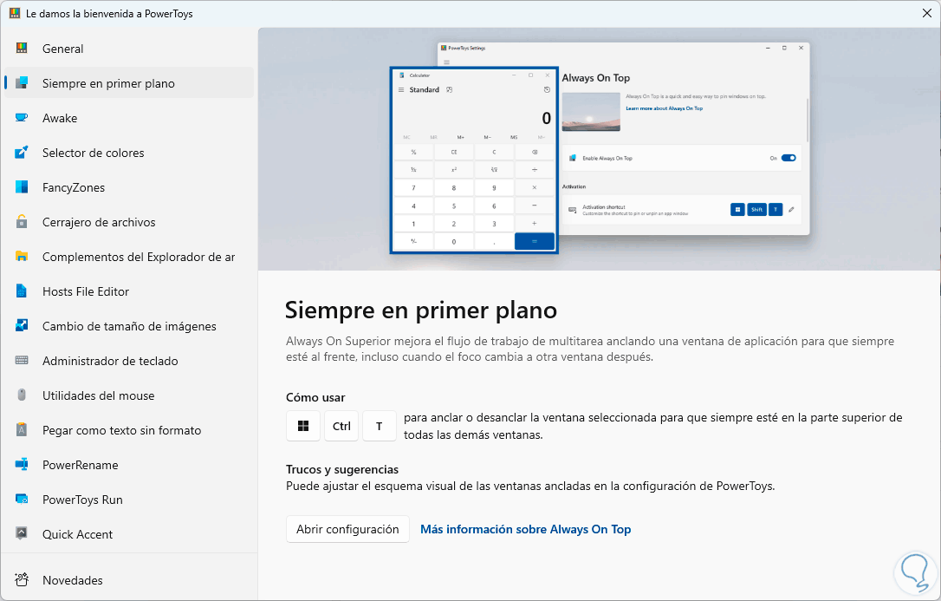Image resolution: width=941 pixels, height=601 pixels.
Task: Select Administrador de teclado
Action: coord(129,360)
